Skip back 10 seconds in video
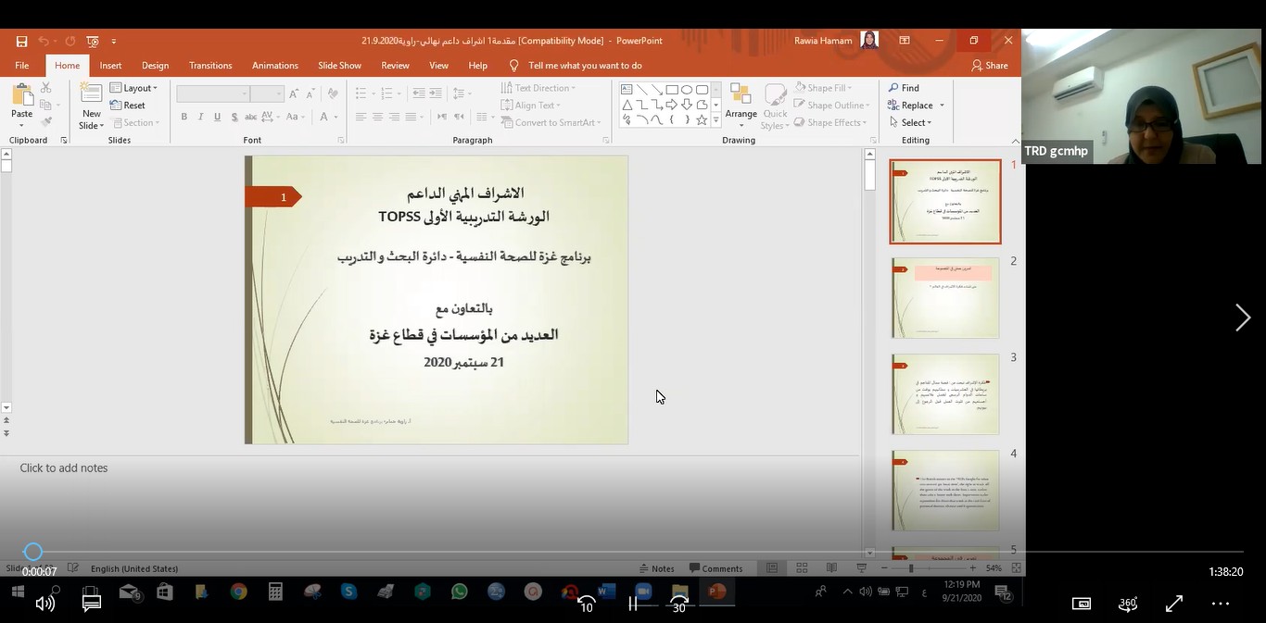 click(586, 604)
